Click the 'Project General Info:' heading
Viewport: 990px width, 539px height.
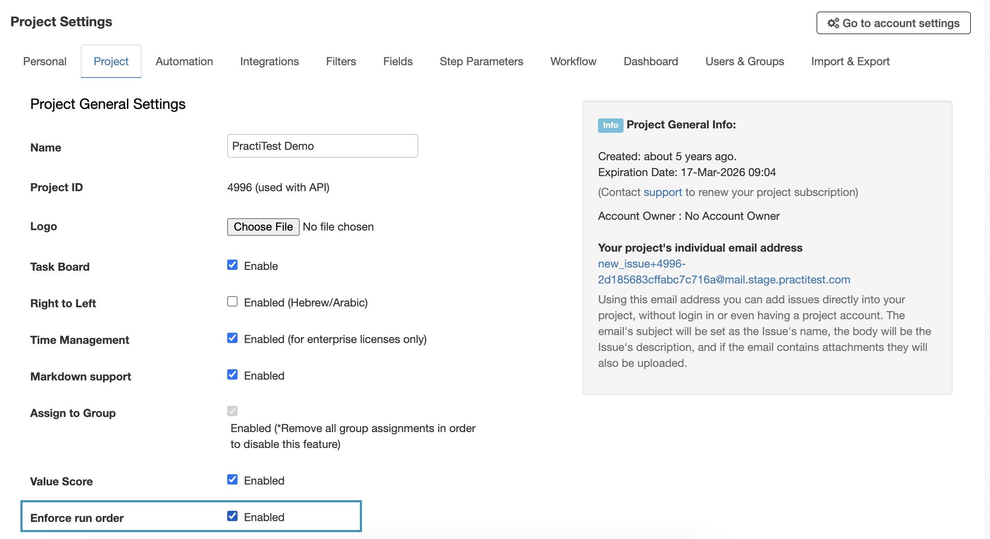(681, 124)
